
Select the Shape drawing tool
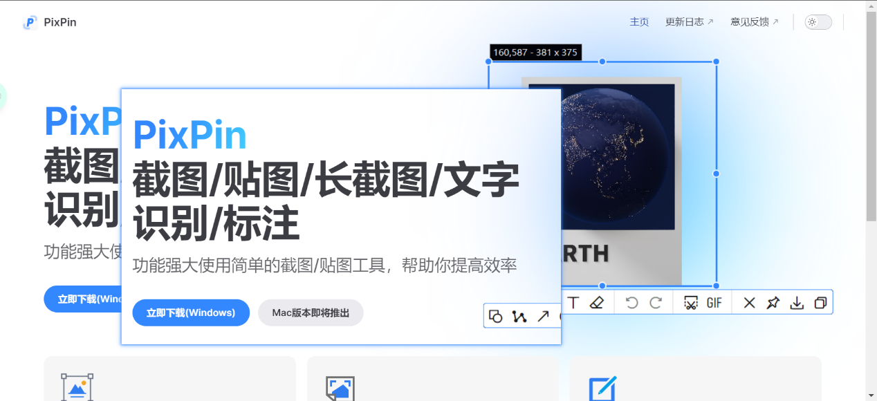click(495, 316)
